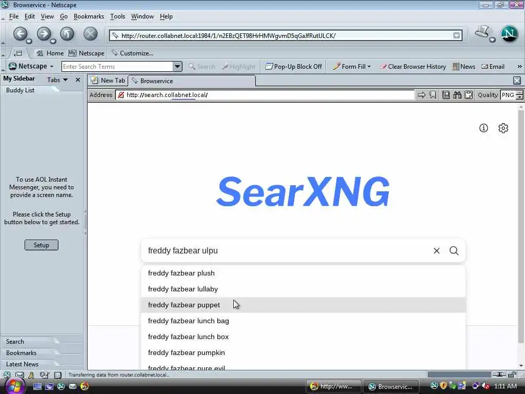Open the File menu
Screen dimensions: 525x394
tap(14, 16)
